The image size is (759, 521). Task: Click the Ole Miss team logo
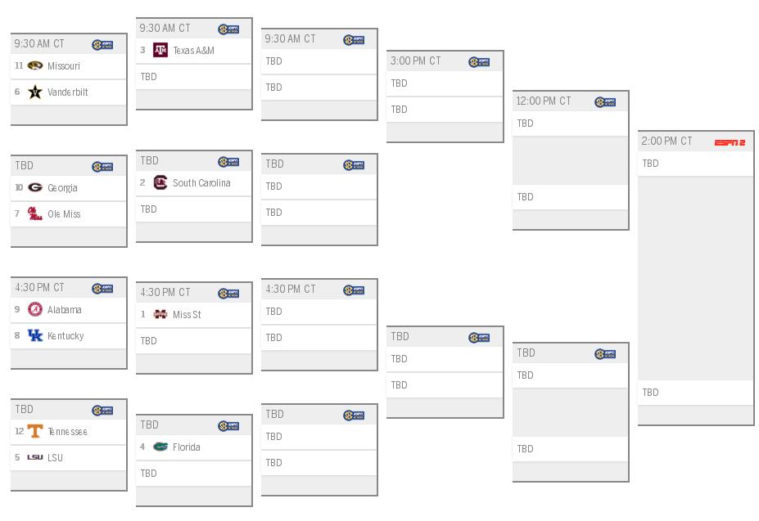pos(35,213)
